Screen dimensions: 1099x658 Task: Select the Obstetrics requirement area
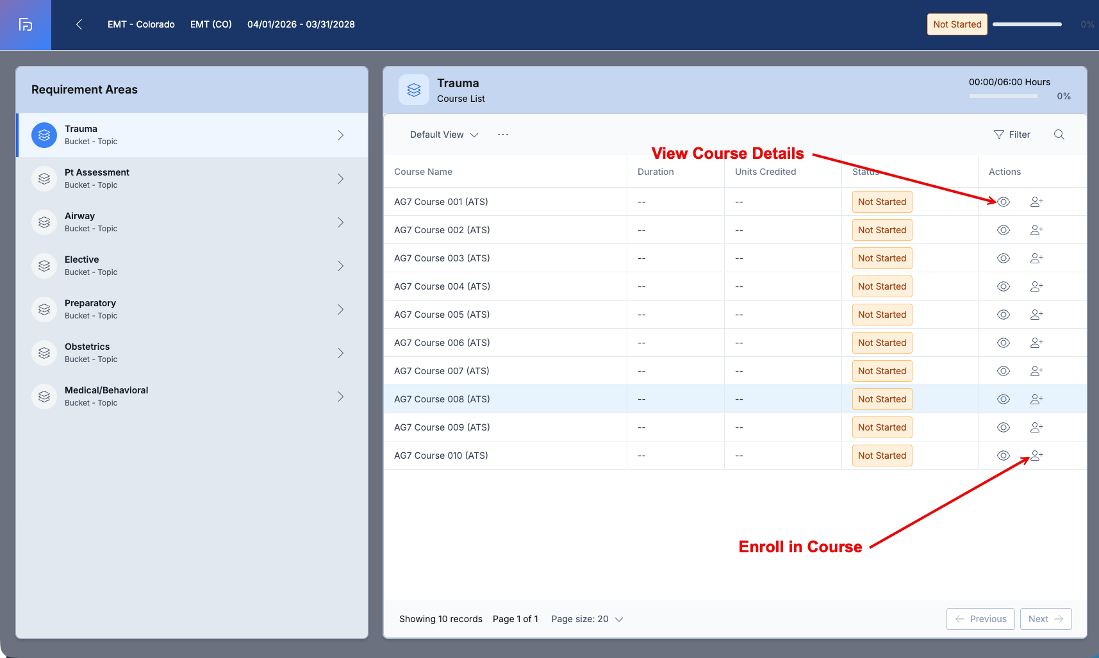192,353
